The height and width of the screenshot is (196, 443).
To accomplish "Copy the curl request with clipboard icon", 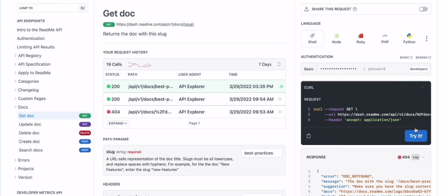I will click(x=308, y=136).
